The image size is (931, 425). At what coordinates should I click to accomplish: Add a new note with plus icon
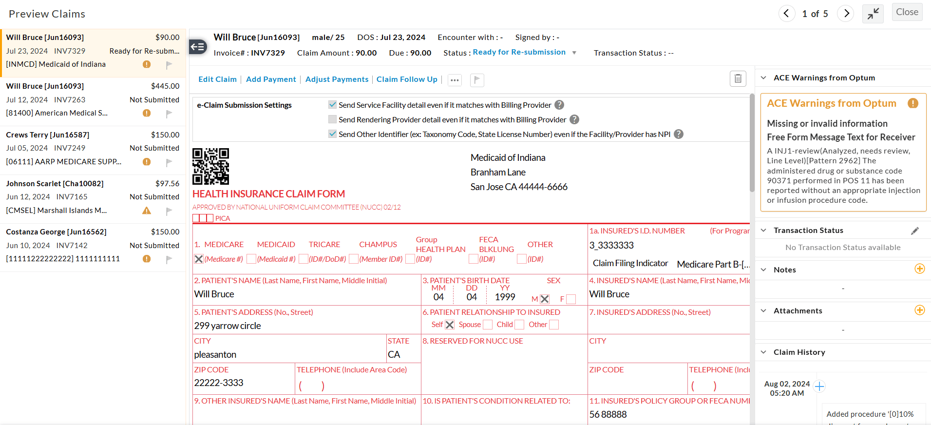[919, 269]
